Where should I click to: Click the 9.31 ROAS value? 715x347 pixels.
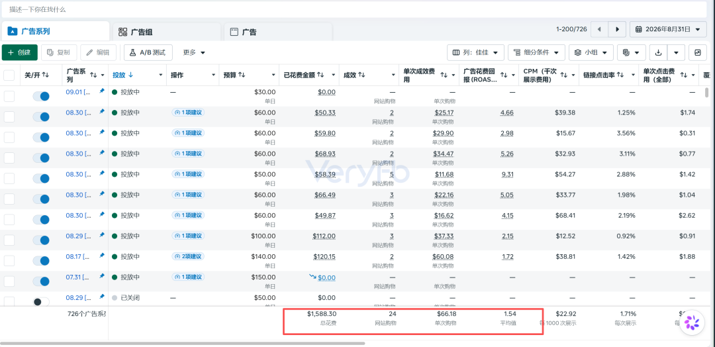pyautogui.click(x=508, y=174)
